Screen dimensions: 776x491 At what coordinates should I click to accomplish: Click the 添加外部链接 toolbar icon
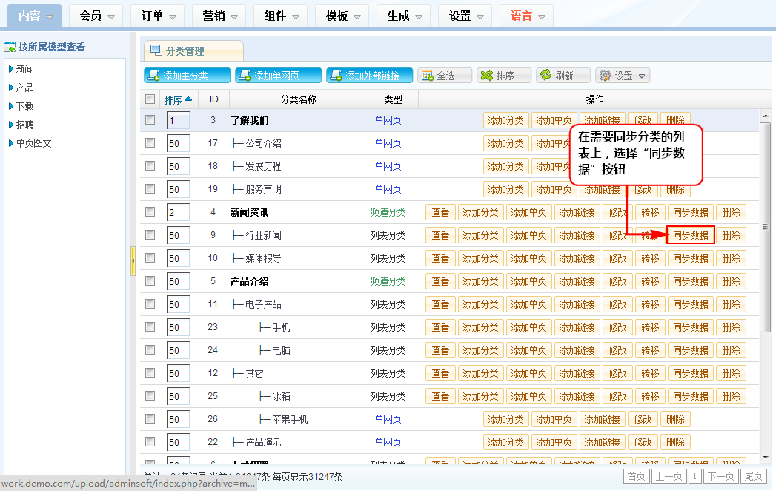point(335,76)
